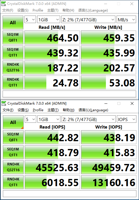The width and height of the screenshot is (139, 200).
Task: Click comment field at bottom of bottom window
Action: [70, 194]
